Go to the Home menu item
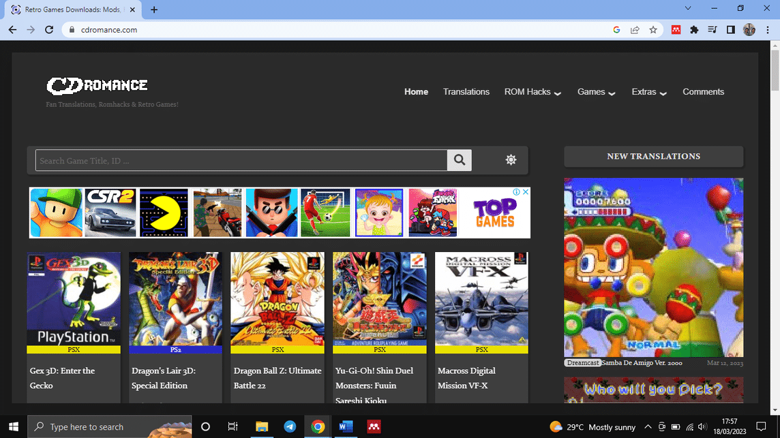Image resolution: width=780 pixels, height=438 pixels. coord(416,92)
